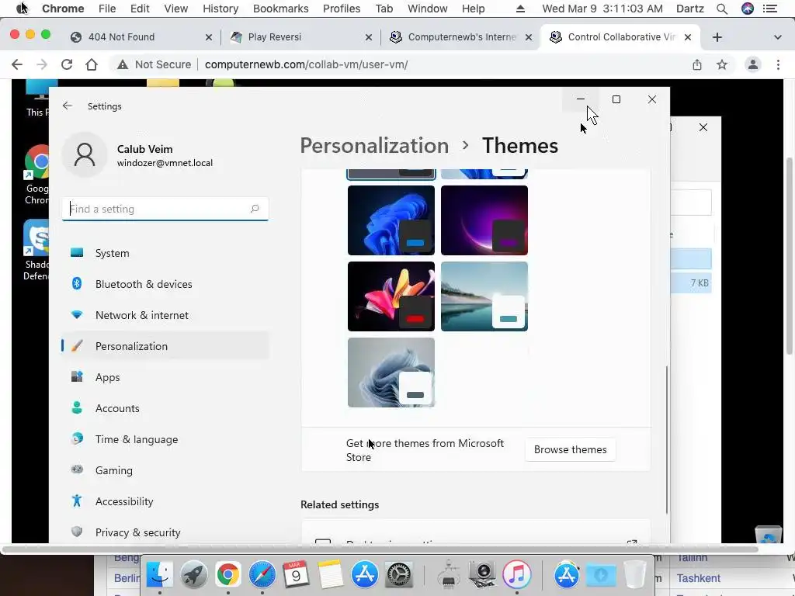Open the View menu

[176, 9]
